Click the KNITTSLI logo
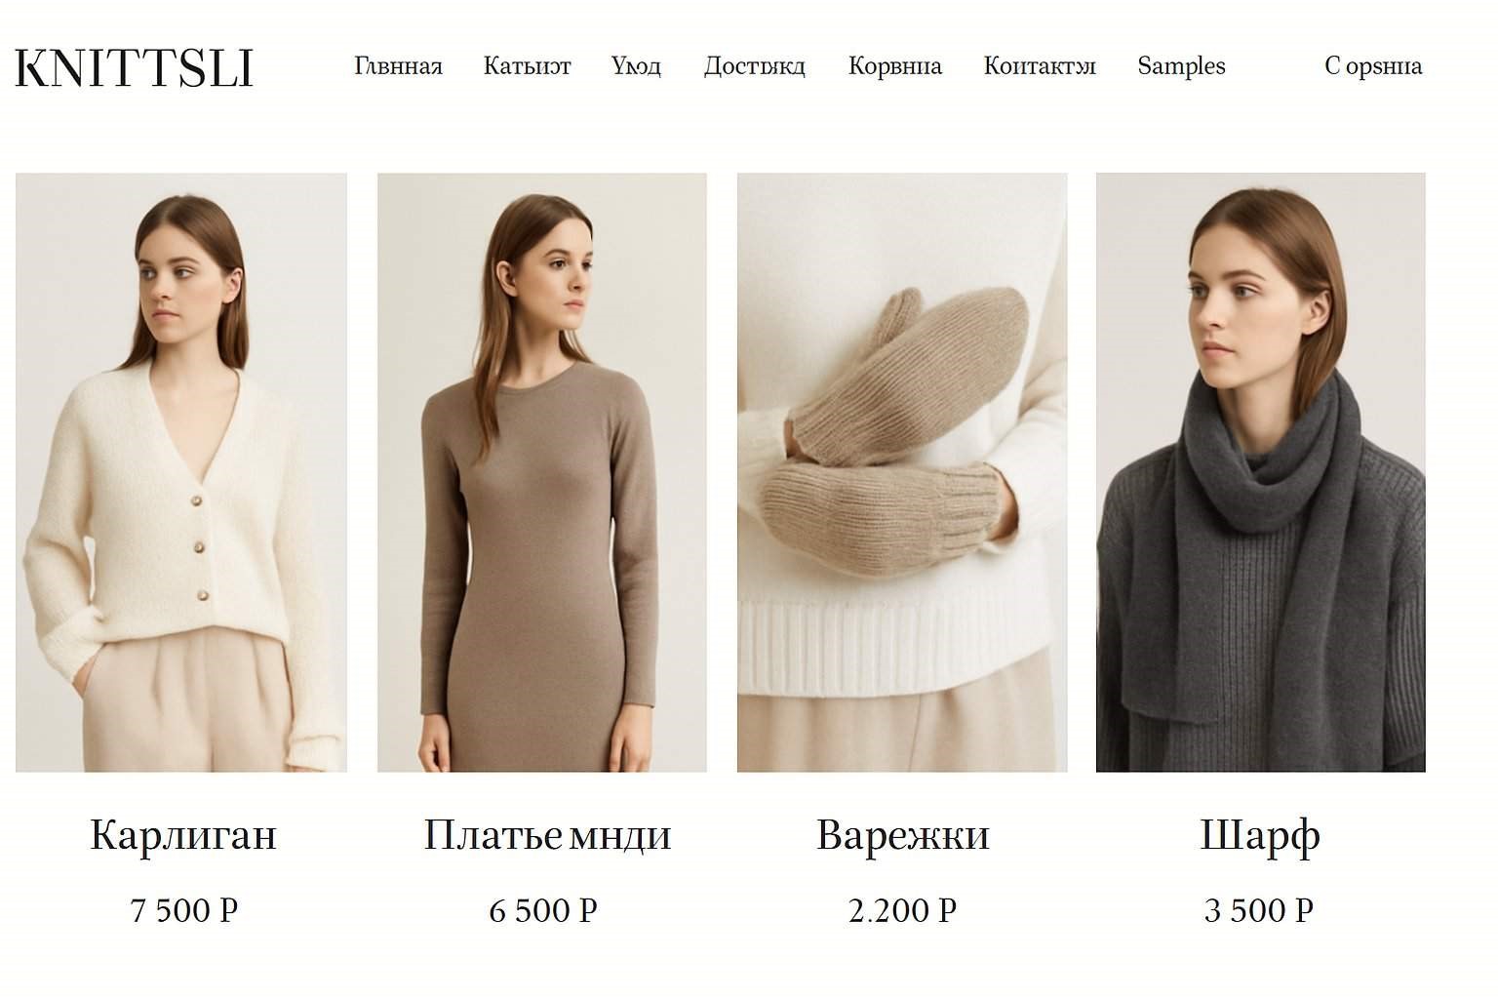 [x=135, y=68]
